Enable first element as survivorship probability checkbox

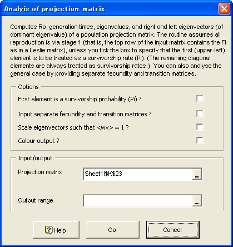pyautogui.click(x=200, y=99)
